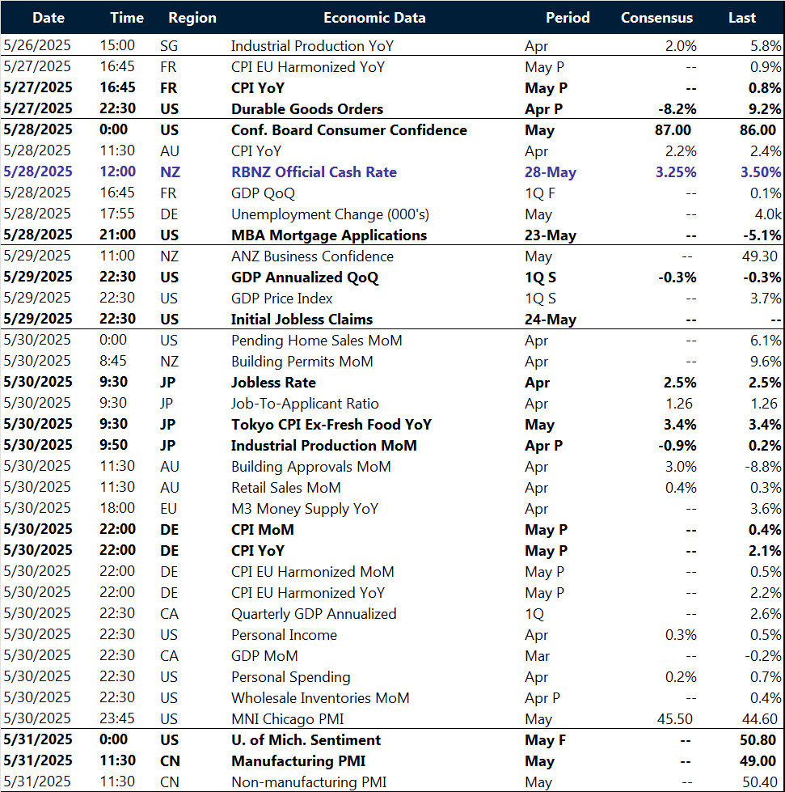785x792 pixels.
Task: Select the Time column header
Action: [x=126, y=17]
